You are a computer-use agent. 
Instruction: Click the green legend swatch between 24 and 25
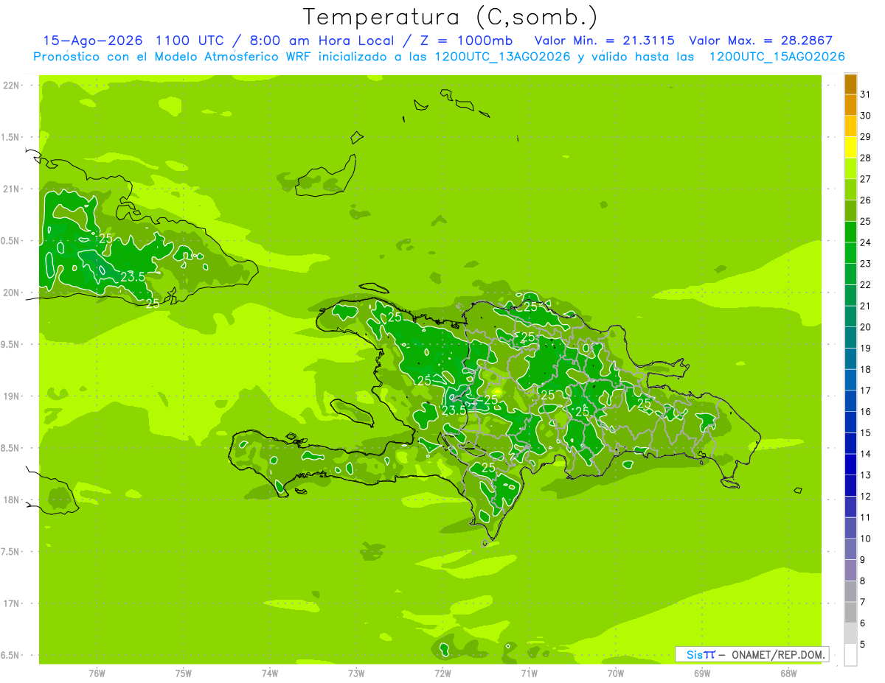tap(850, 232)
